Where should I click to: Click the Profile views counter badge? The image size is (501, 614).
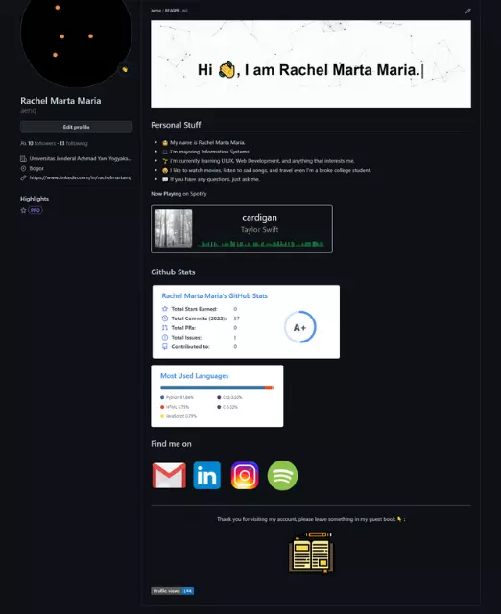point(173,591)
